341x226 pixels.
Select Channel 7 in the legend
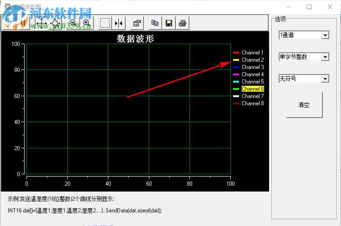[x=253, y=96]
